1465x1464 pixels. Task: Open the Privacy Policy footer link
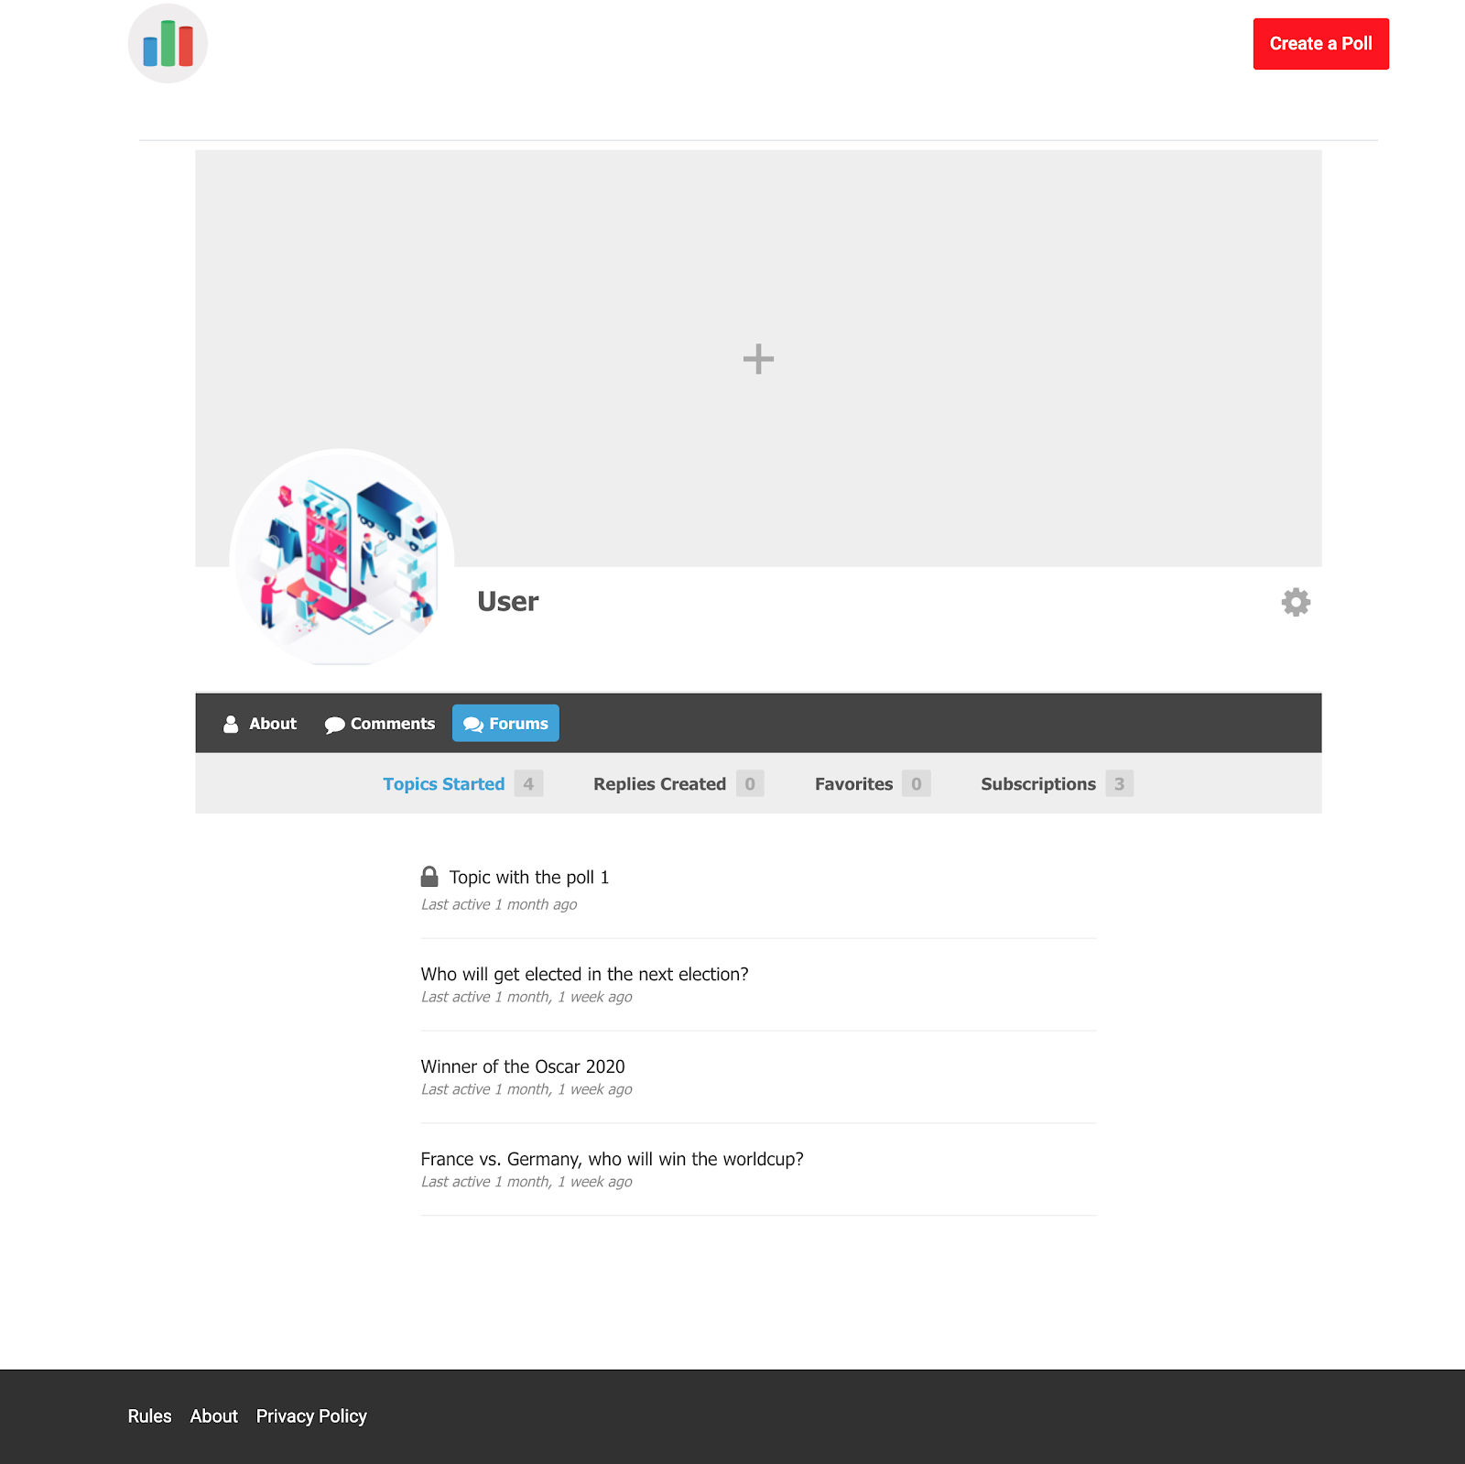click(311, 1416)
